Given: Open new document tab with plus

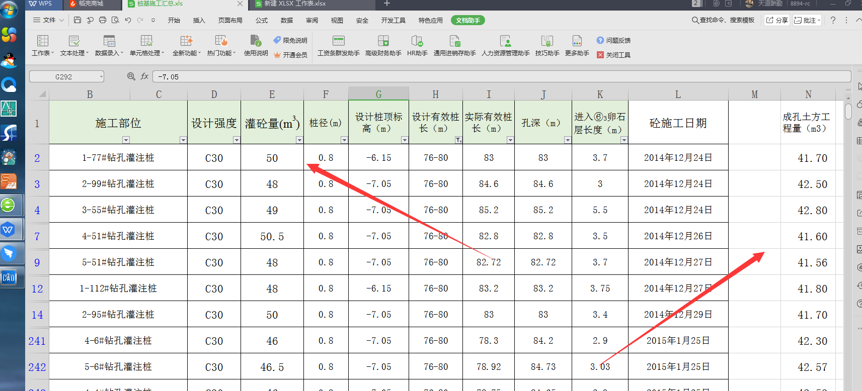Looking at the screenshot, I should (x=387, y=4).
